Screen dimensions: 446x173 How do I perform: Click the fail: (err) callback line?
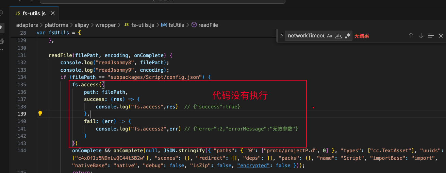[108, 121]
